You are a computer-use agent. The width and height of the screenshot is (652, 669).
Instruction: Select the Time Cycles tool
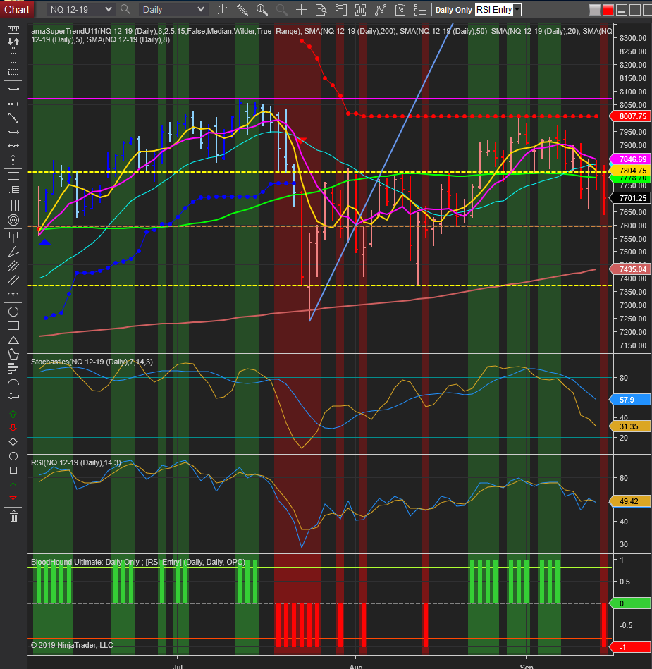pyautogui.click(x=13, y=294)
